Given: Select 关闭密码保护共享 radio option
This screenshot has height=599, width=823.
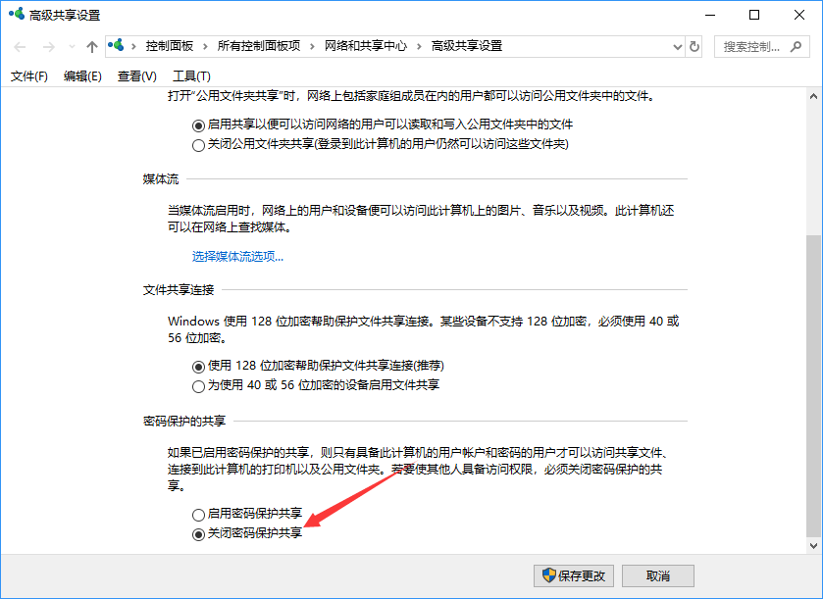Looking at the screenshot, I should pos(198,534).
